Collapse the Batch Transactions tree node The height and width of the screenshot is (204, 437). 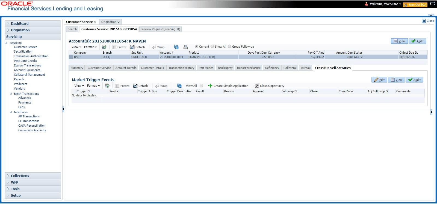coord(11,94)
